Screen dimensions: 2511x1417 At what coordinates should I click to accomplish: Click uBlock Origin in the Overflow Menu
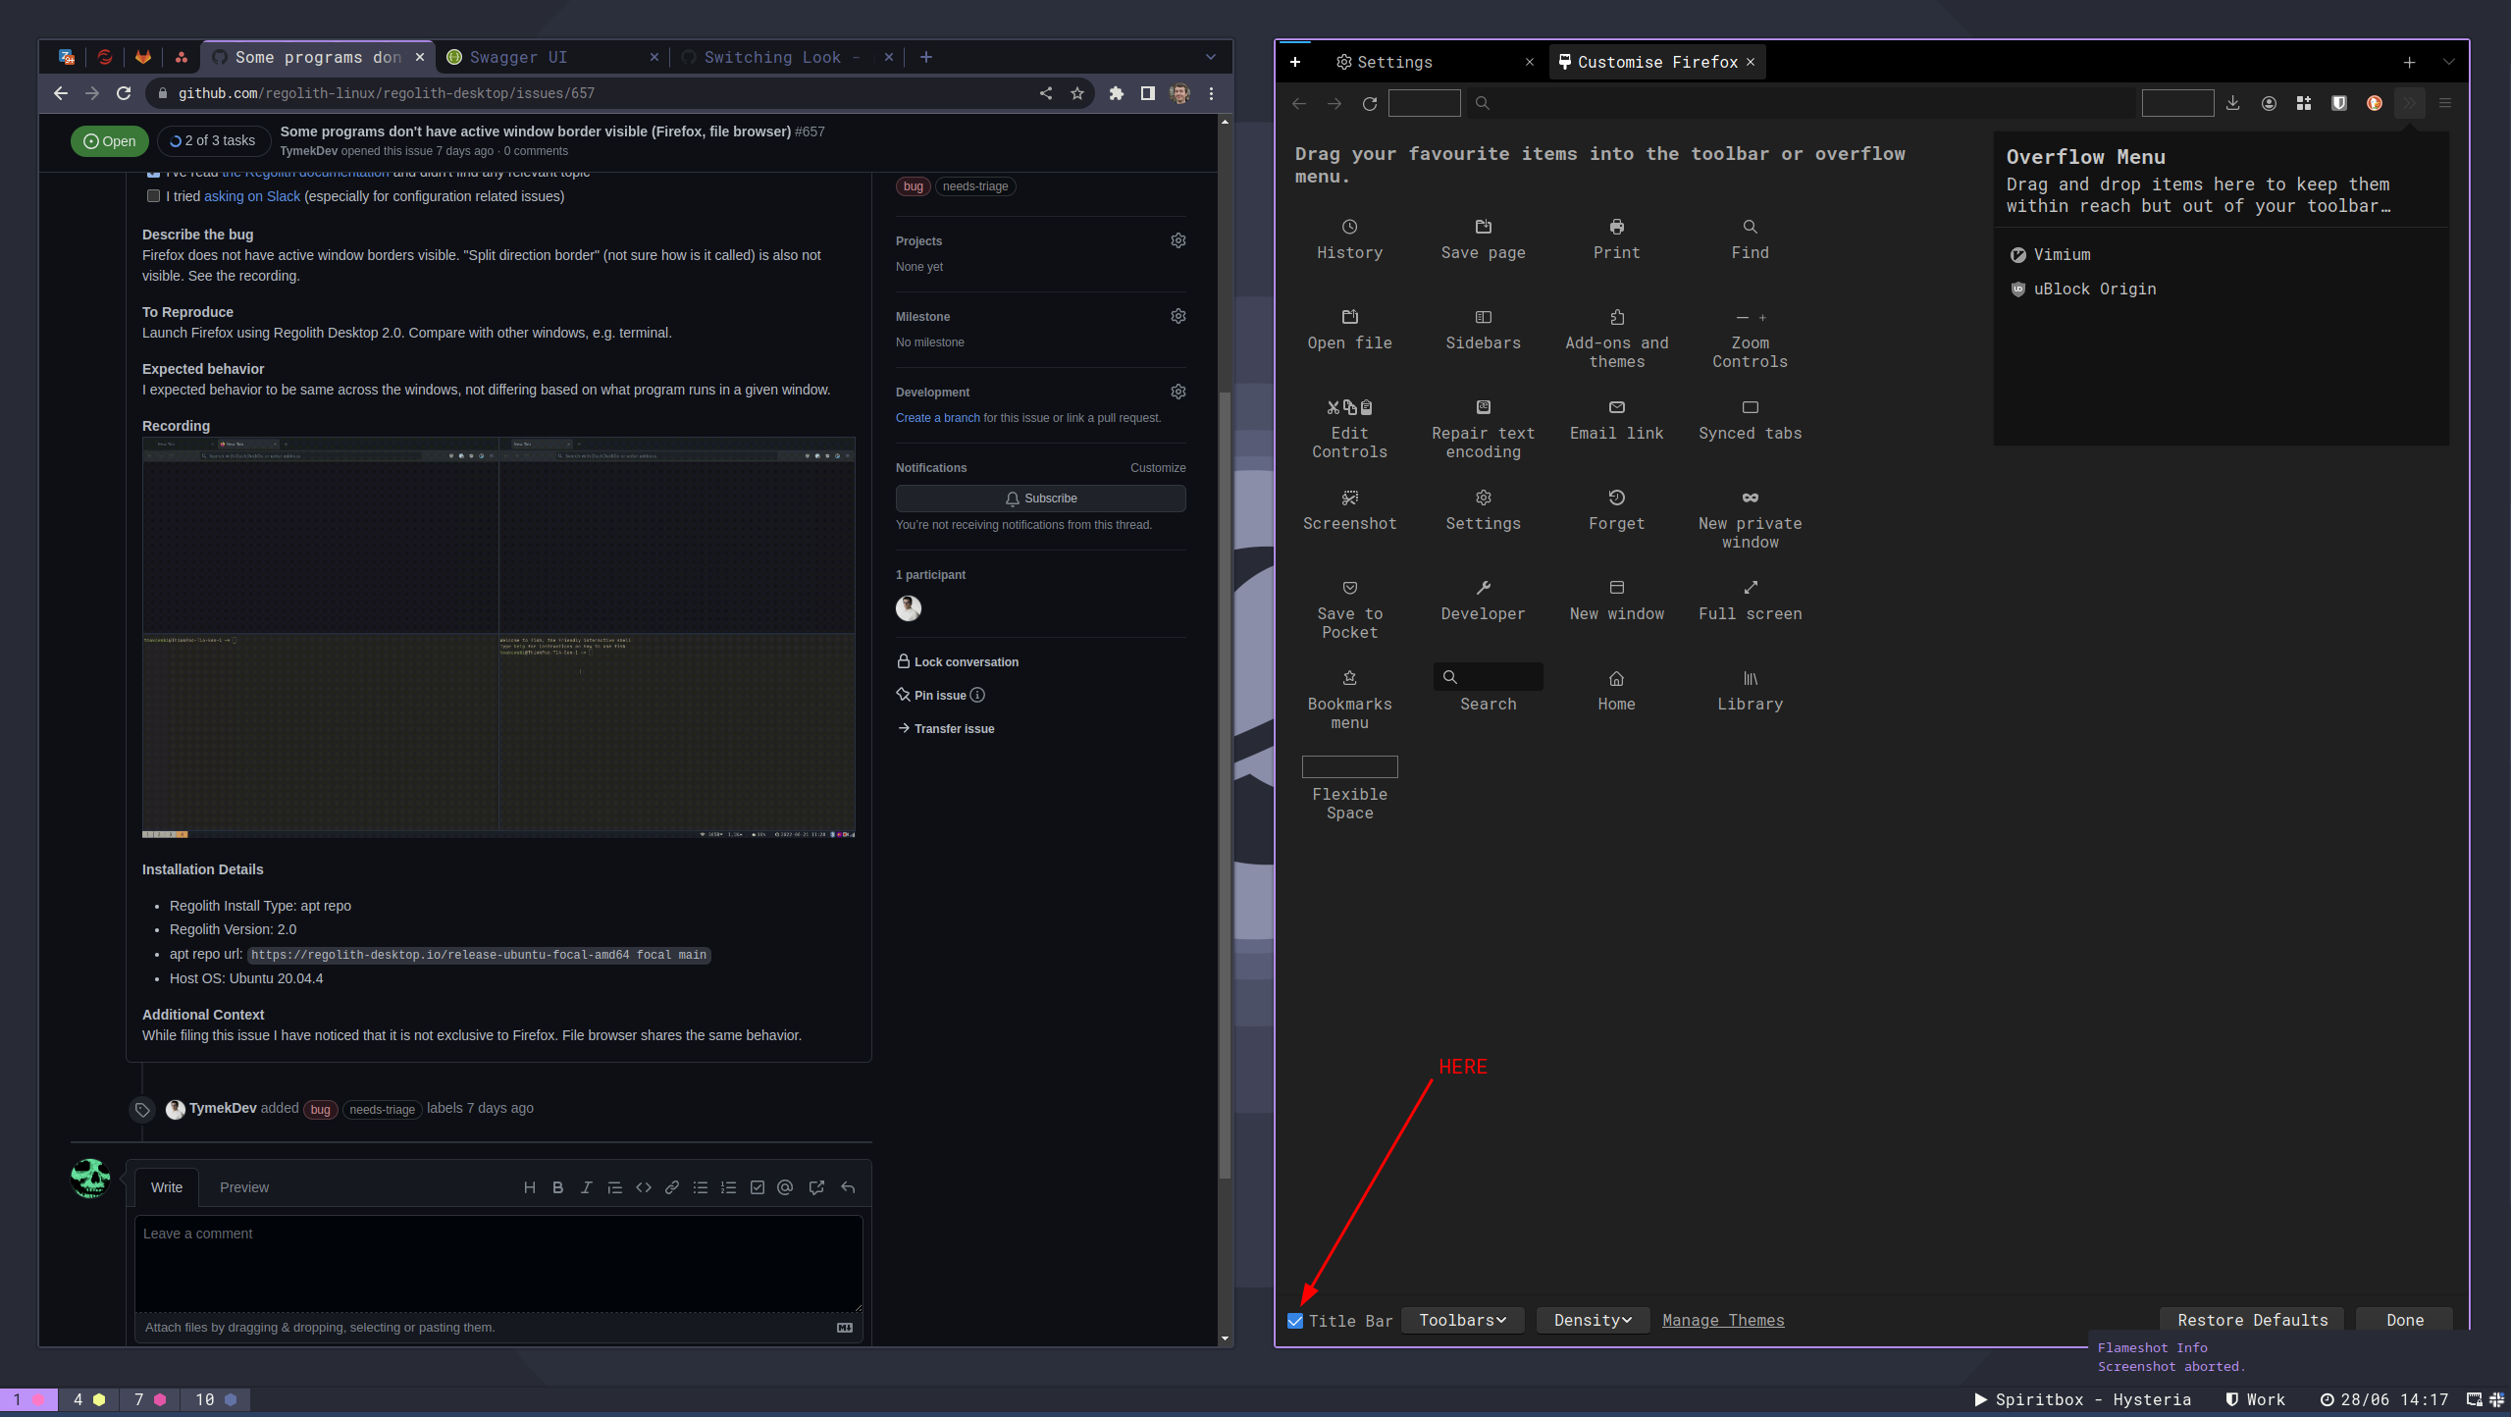coord(2093,289)
